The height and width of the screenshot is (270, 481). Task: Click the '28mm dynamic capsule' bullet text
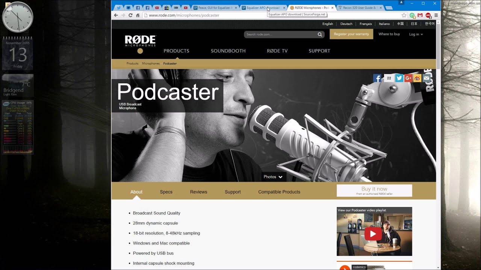tap(155, 223)
